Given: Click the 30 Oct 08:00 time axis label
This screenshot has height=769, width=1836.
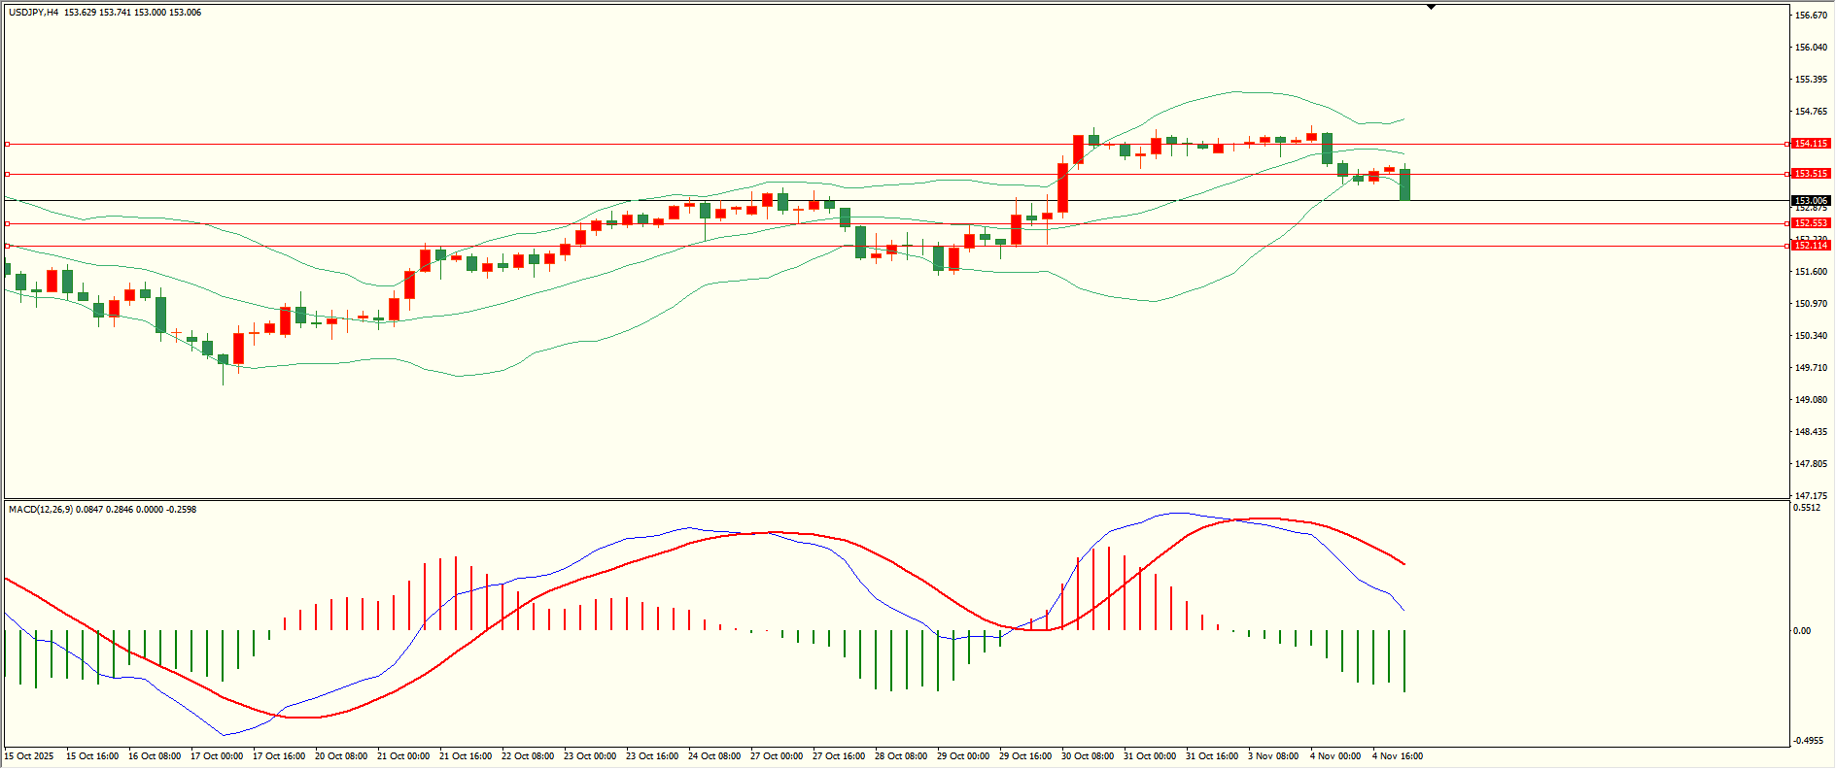Looking at the screenshot, I should 1087,755.
